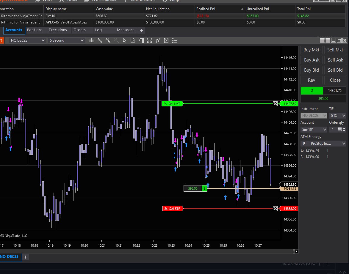Open the indicators icon in chart toolbar
Screen dimensions: 349x274
[158, 40]
